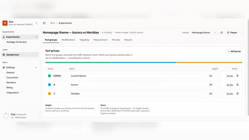Click the Sample test icon

(x=4, y=55)
